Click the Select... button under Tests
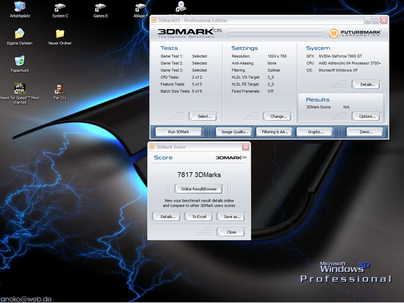 203,116
